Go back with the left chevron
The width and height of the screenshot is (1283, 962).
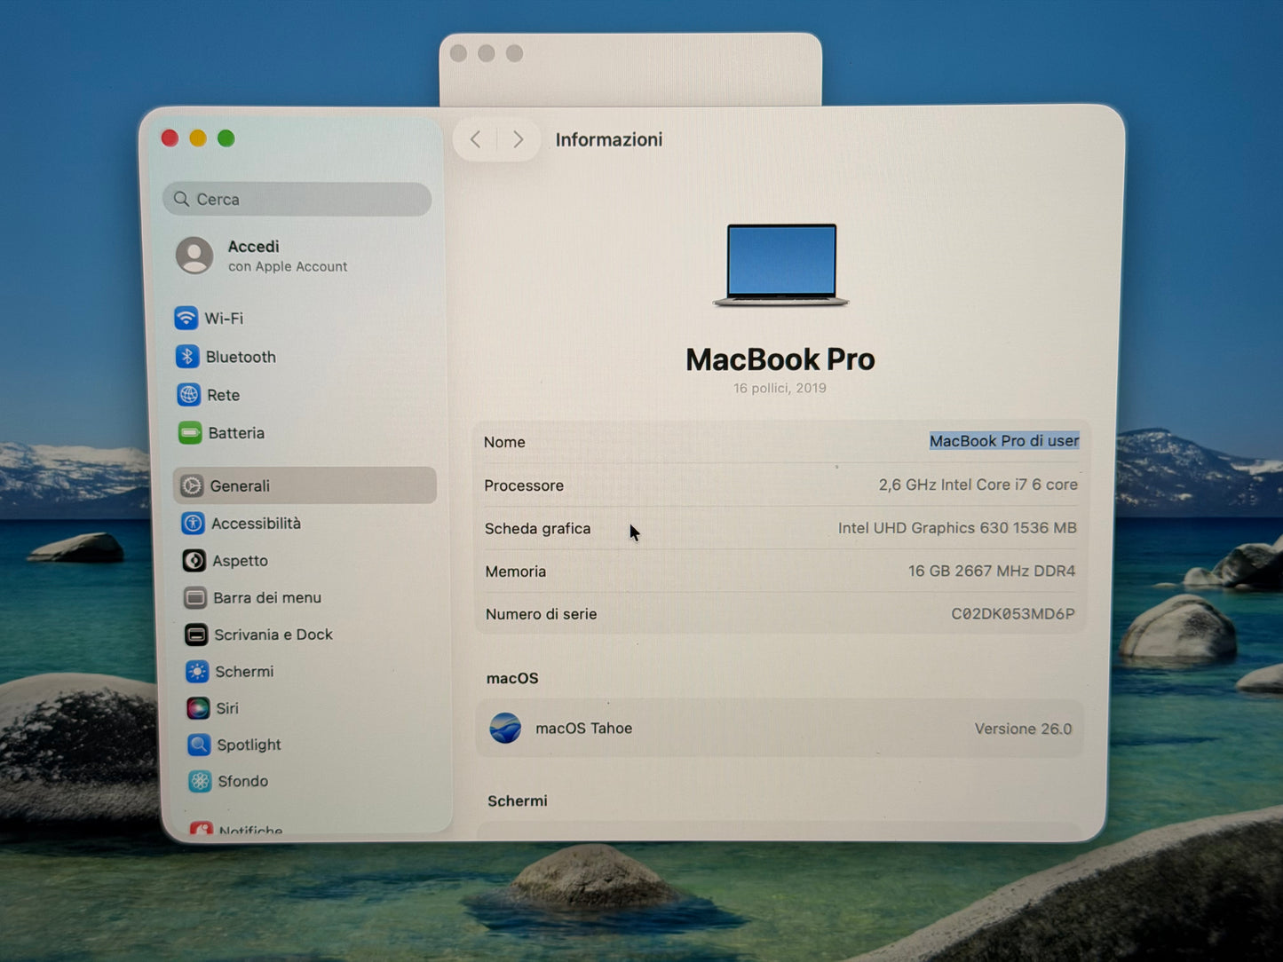point(476,139)
